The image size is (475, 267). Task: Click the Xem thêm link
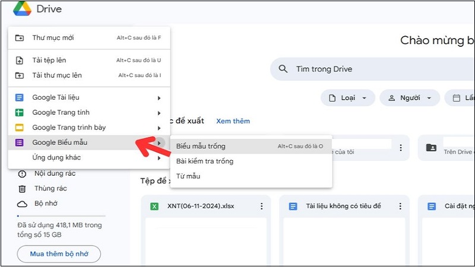pyautogui.click(x=233, y=121)
